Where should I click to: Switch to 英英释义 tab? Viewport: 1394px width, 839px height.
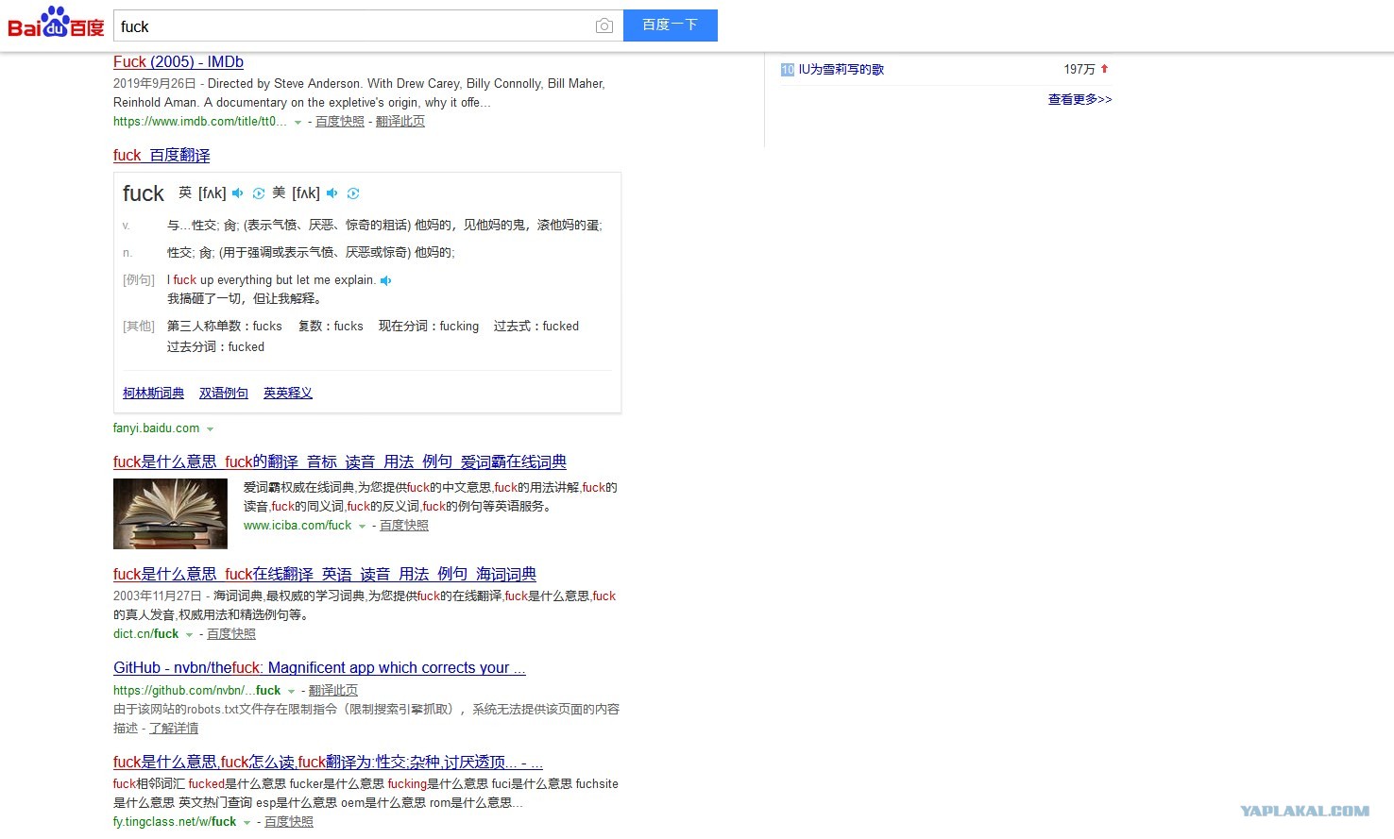click(288, 394)
